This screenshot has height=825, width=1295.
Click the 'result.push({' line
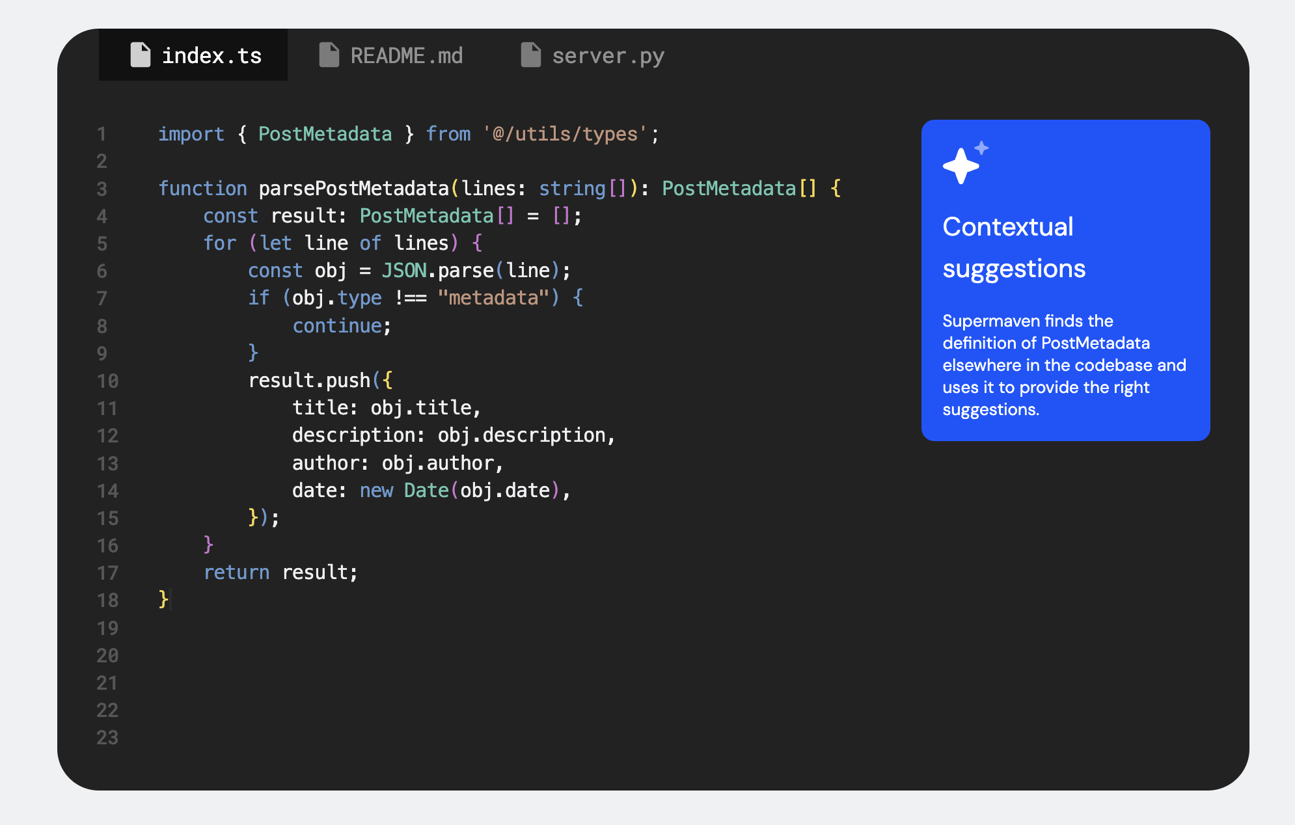coord(320,381)
